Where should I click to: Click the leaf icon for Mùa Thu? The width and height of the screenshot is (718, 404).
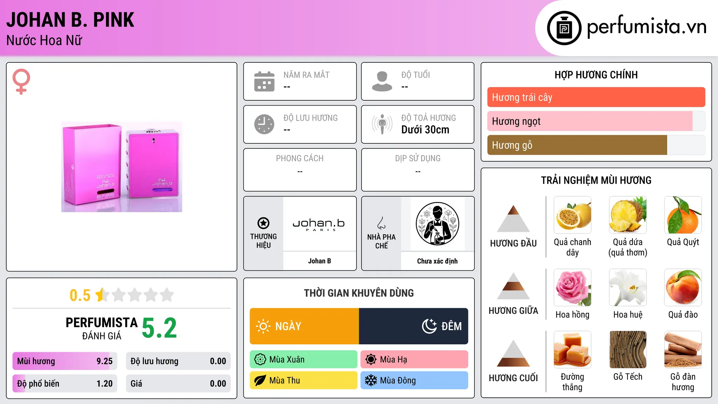[260, 381]
